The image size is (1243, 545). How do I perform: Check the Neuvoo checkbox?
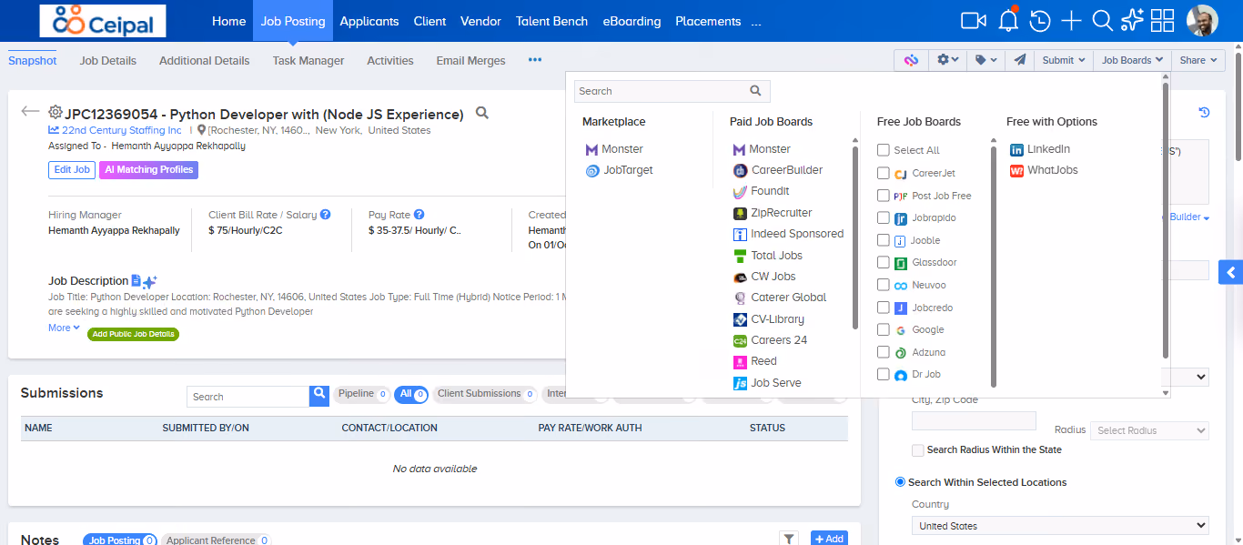pos(884,285)
